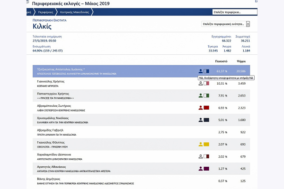Click the yellow person icon beside Γκανούλης
Image resolution: width=284 pixels, height=189 pixels.
click(201, 144)
